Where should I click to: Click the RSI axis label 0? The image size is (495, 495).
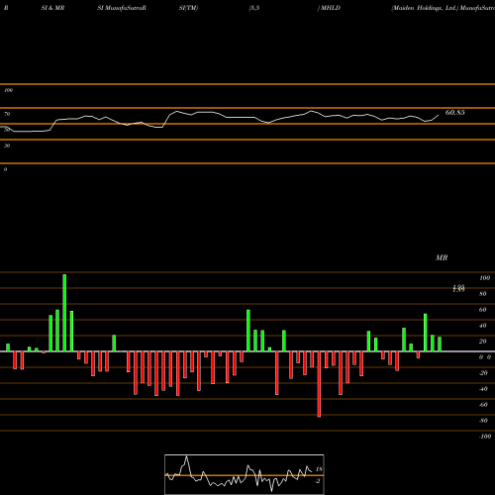[x=5, y=169]
